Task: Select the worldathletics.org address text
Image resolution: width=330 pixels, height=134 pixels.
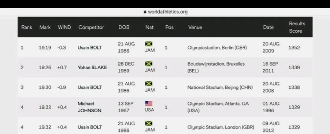Action: [167, 12]
